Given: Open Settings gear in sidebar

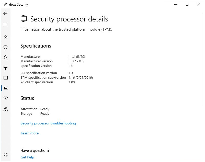Looking at the screenshot, I should point(5,155).
